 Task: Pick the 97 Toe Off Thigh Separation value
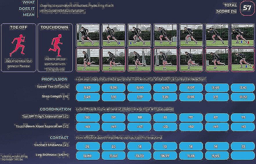click(x=114, y=117)
